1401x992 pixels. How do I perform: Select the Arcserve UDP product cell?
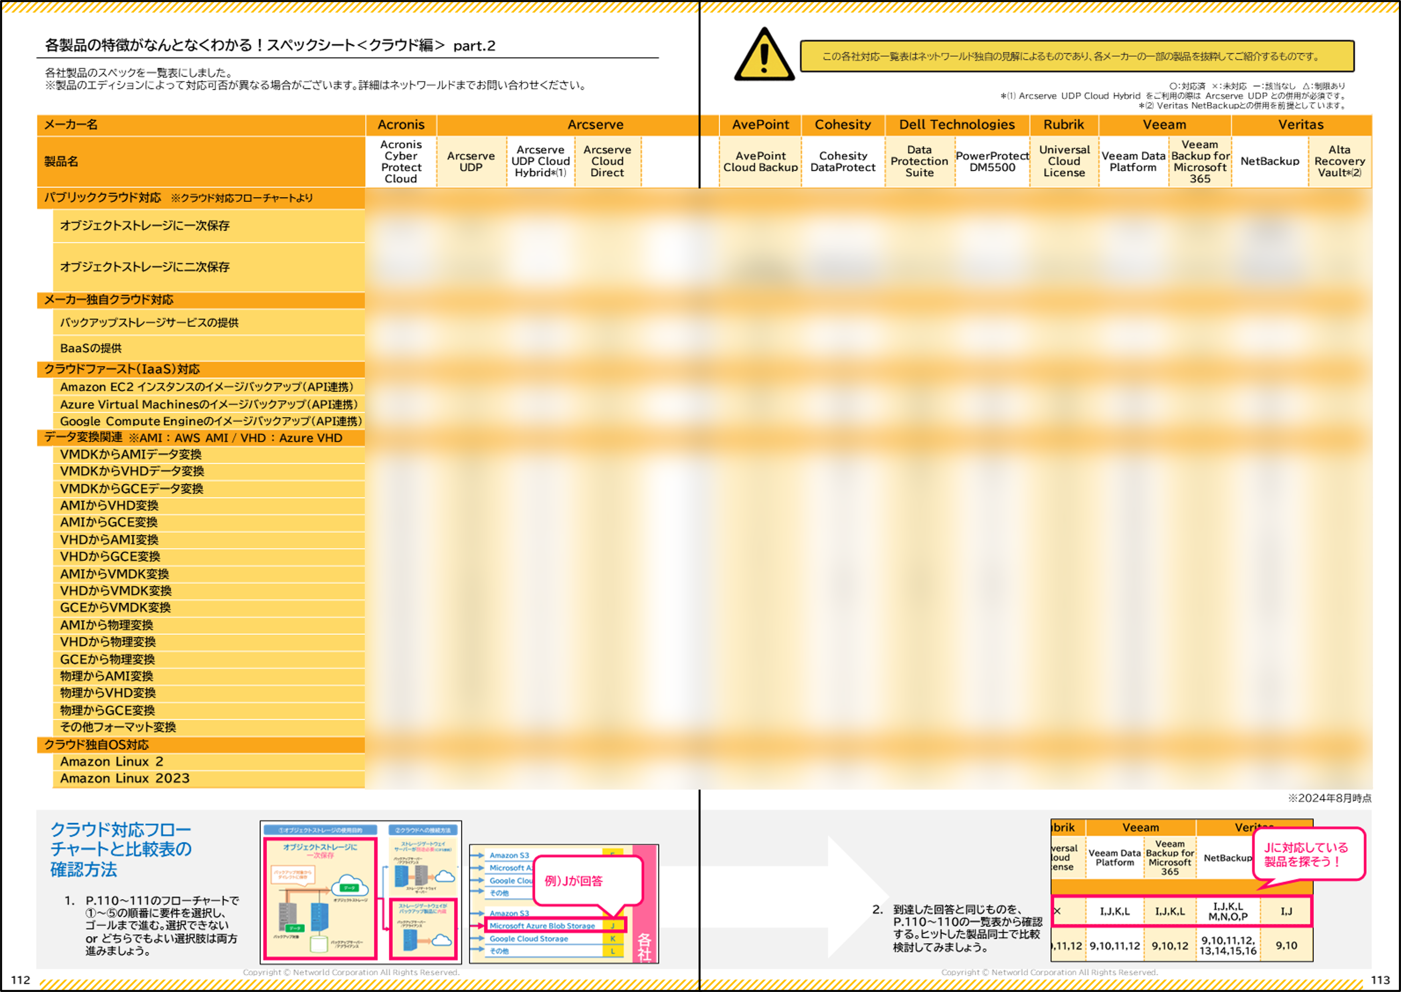(x=471, y=161)
